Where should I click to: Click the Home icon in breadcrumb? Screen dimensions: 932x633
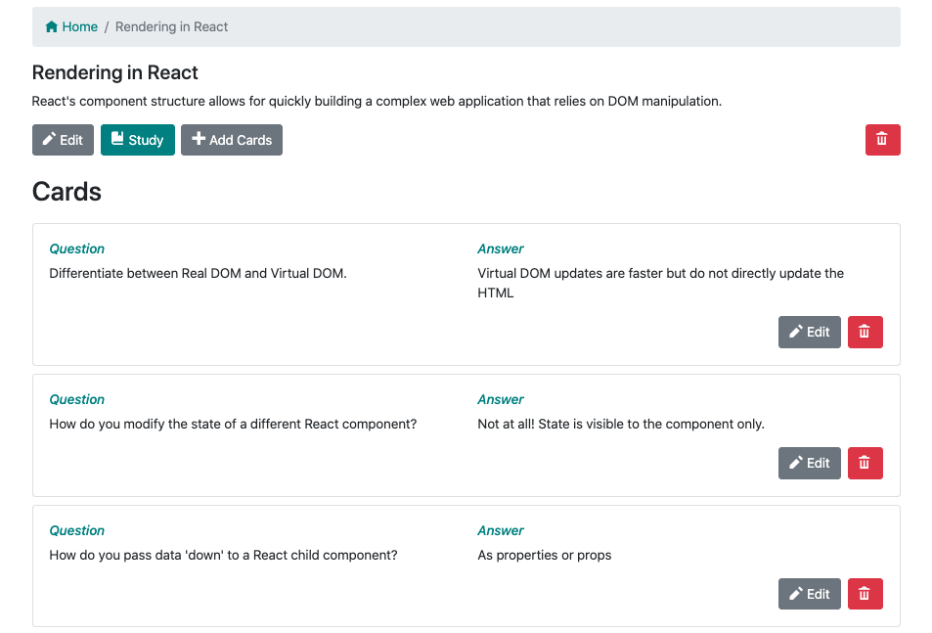tap(52, 27)
